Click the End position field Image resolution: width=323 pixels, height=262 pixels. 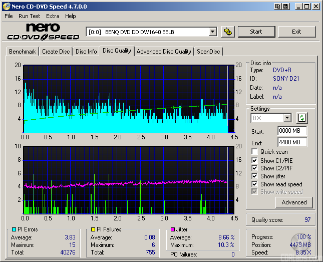[292, 142]
